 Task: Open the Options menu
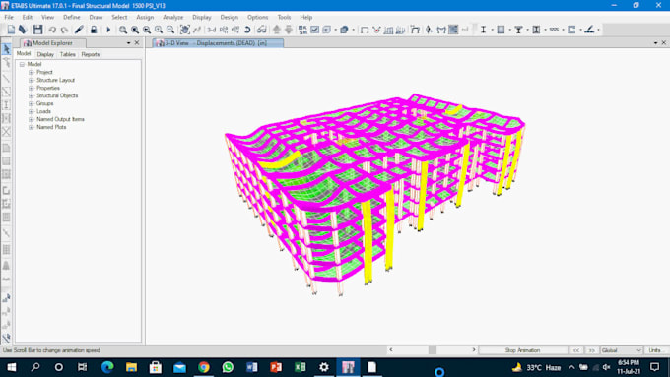258,17
